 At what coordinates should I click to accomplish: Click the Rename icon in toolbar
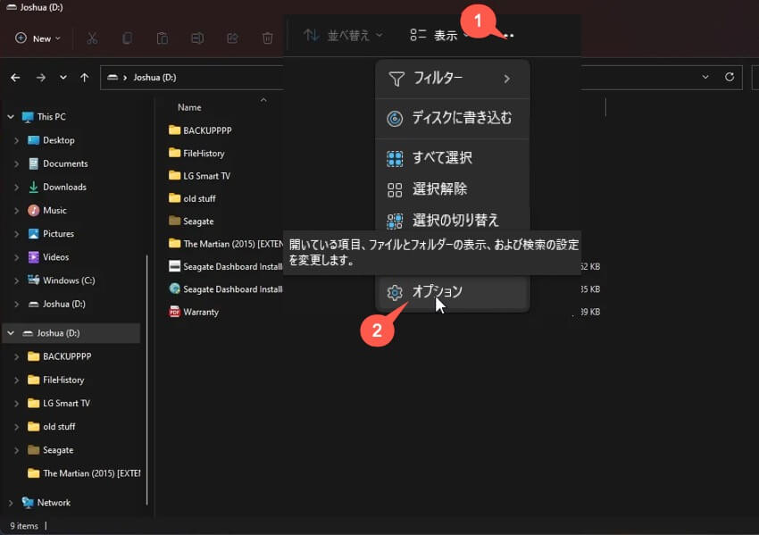click(197, 38)
